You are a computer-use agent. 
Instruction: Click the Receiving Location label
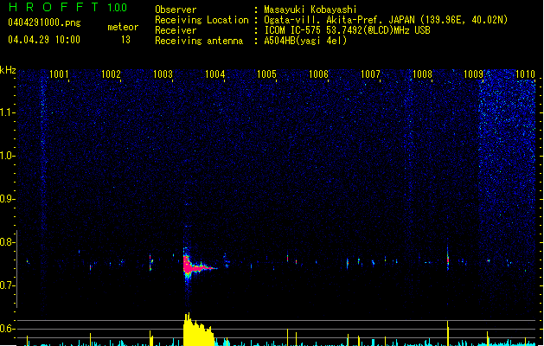[x=202, y=20]
